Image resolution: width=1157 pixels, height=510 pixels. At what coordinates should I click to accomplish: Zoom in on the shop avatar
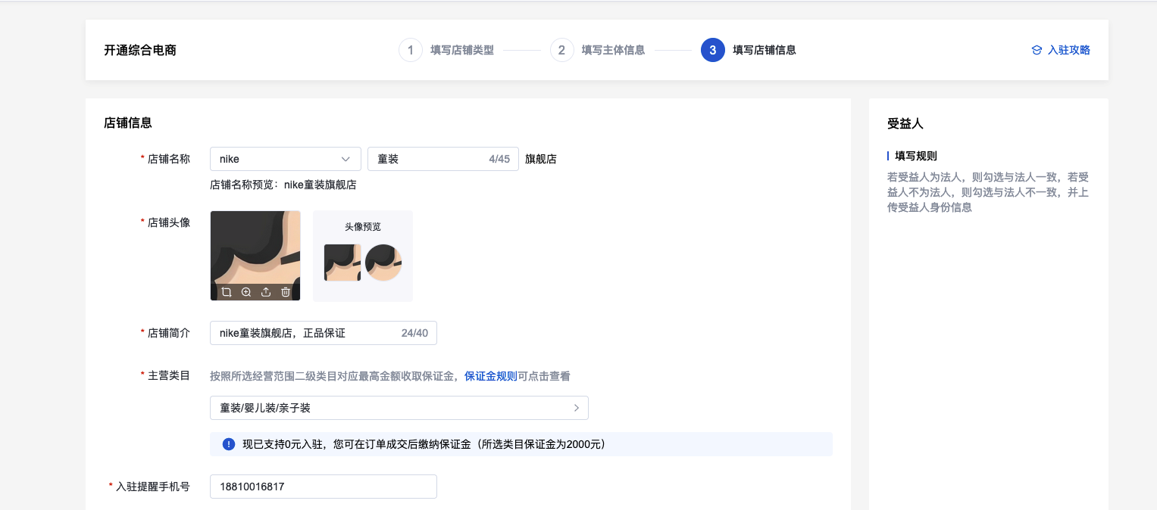click(x=245, y=292)
